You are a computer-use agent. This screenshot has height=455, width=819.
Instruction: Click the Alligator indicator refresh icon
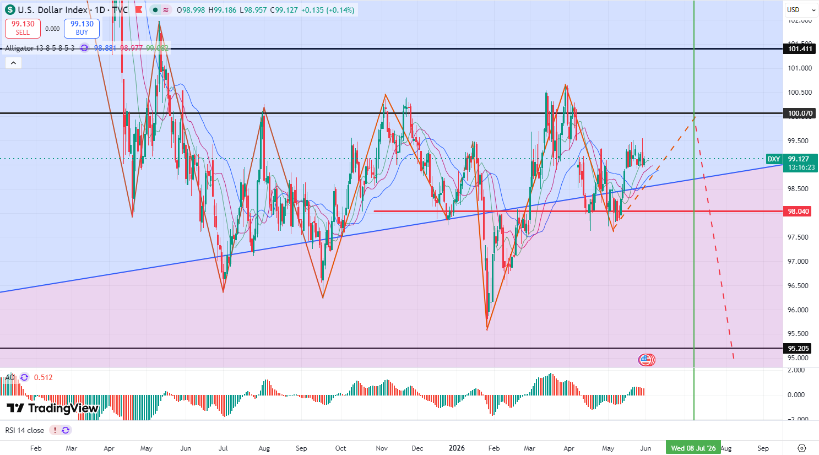coord(84,48)
